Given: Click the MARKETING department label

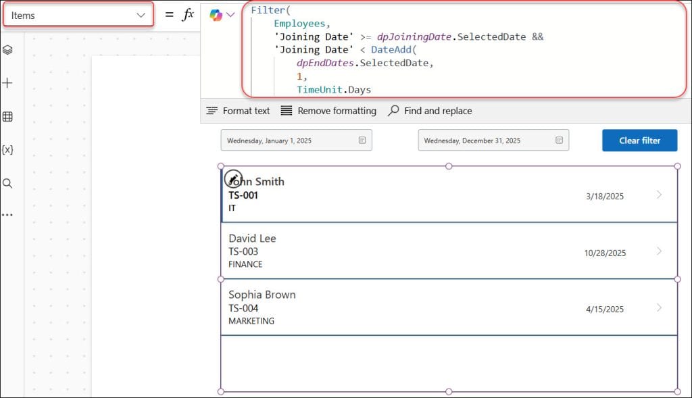Looking at the screenshot, I should tap(251, 321).
